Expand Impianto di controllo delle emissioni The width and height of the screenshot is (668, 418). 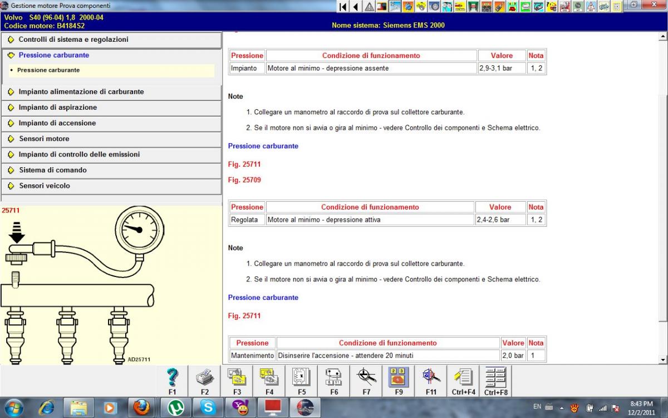[x=111, y=154]
